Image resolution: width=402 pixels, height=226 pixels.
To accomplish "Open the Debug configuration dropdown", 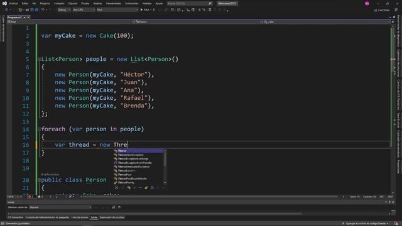I will 64,10.
